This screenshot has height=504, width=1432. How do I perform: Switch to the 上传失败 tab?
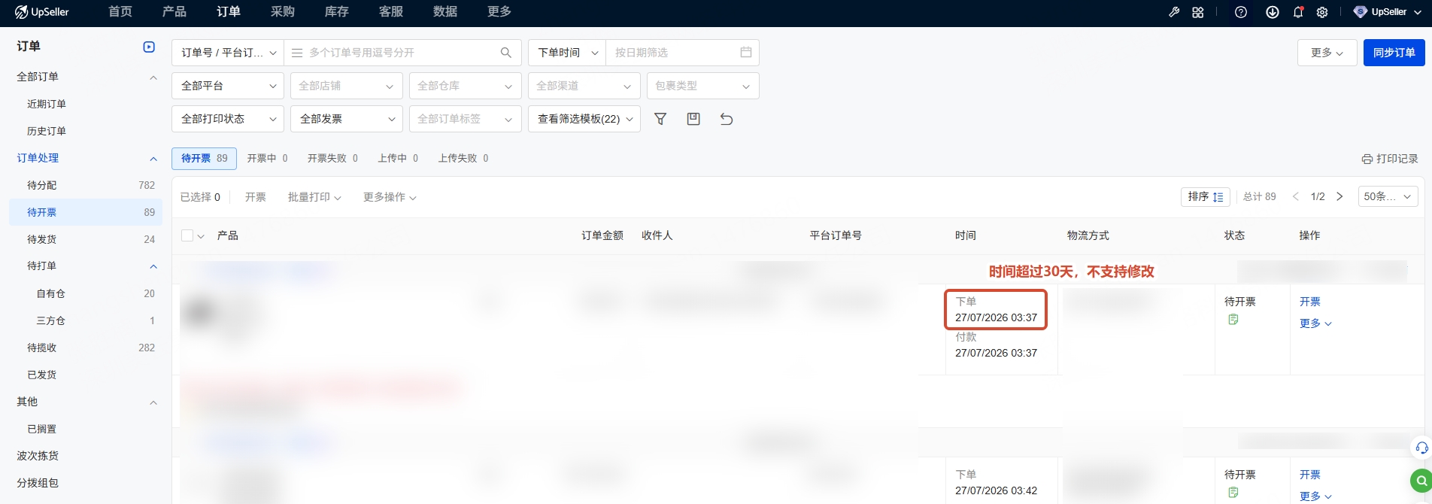[463, 159]
